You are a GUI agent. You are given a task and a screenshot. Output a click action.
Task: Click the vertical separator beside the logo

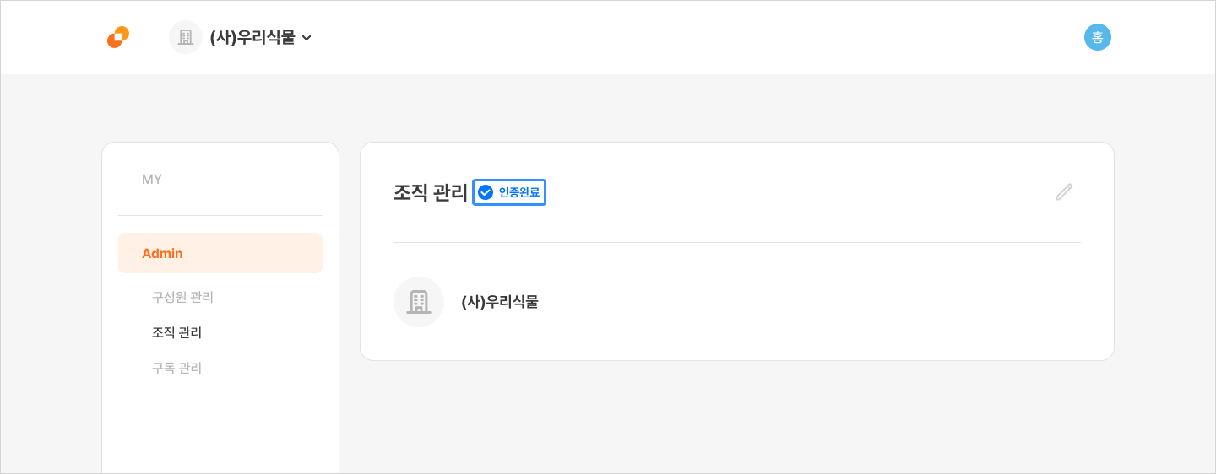(x=149, y=37)
